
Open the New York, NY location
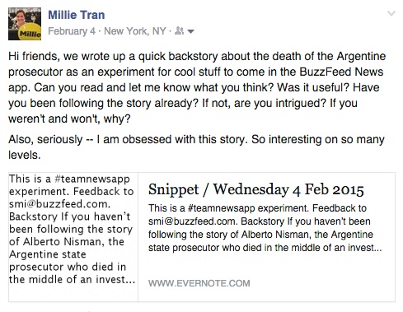(x=135, y=31)
